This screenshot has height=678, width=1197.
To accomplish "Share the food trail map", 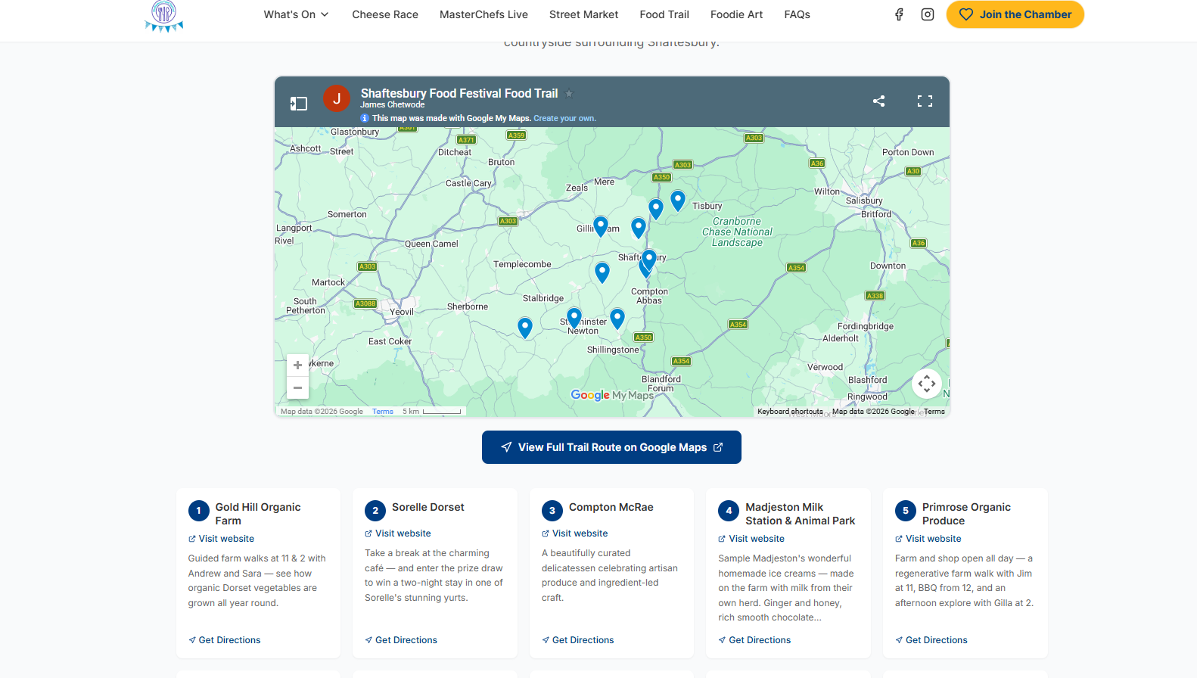I will pyautogui.click(x=878, y=101).
